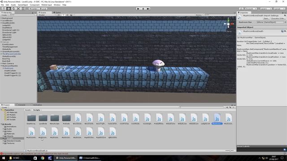
Task: Select GlobalScore script icon
Action: [194, 118]
